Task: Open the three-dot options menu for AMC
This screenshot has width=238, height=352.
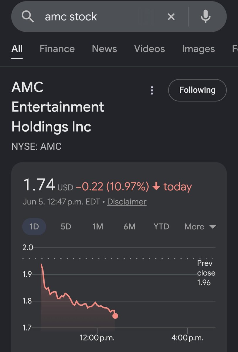Action: [152, 90]
